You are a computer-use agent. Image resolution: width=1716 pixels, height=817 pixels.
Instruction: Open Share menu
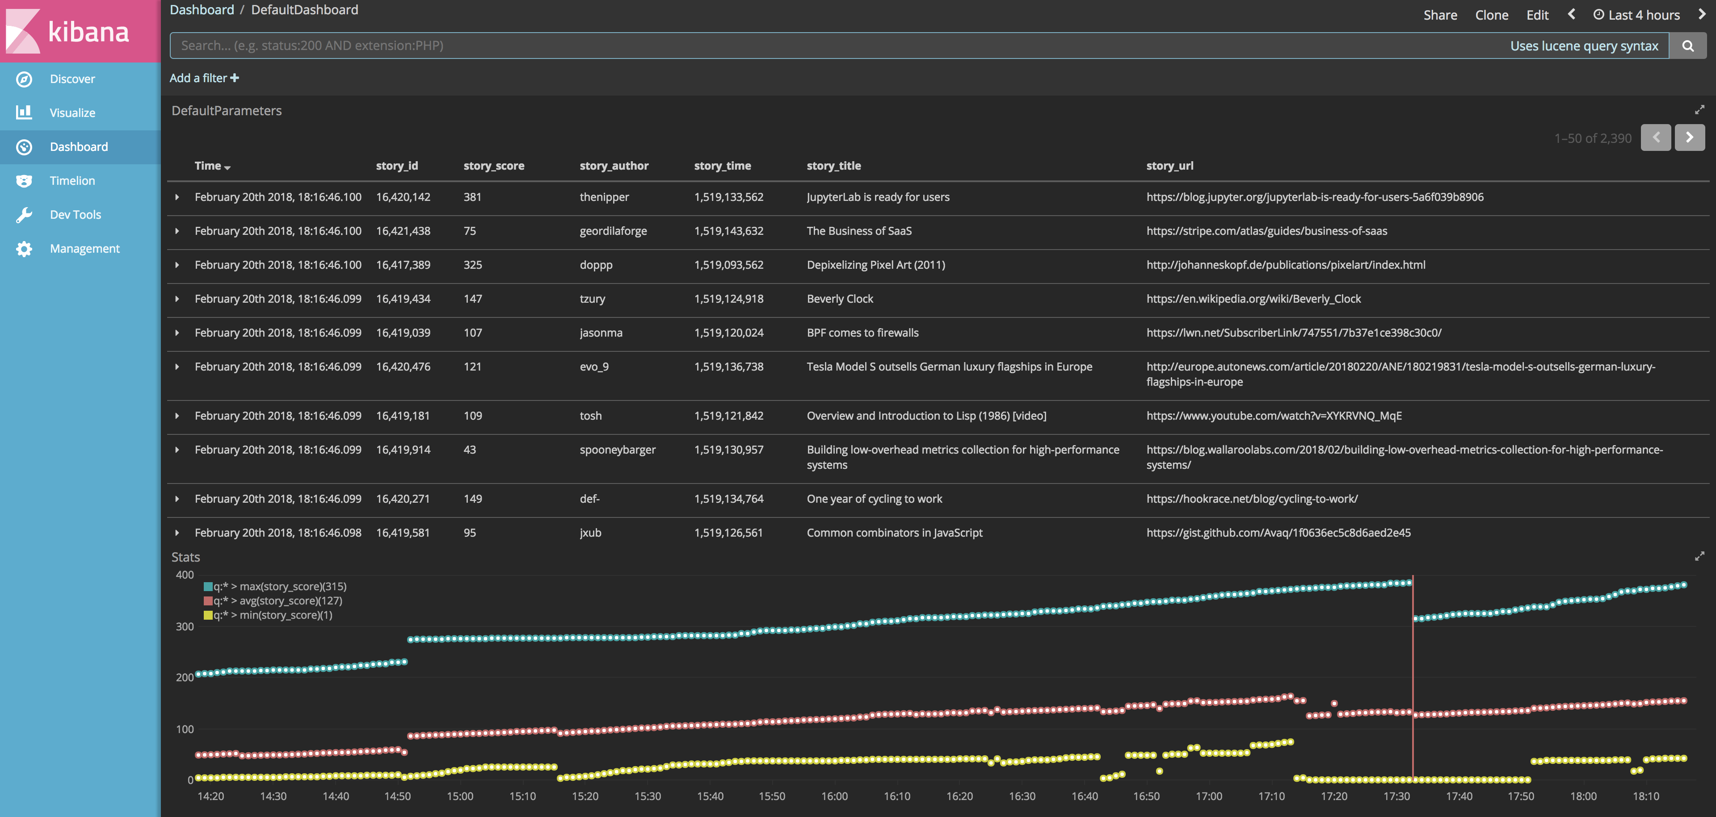(1440, 15)
